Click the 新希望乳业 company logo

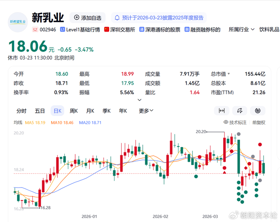[18, 22]
